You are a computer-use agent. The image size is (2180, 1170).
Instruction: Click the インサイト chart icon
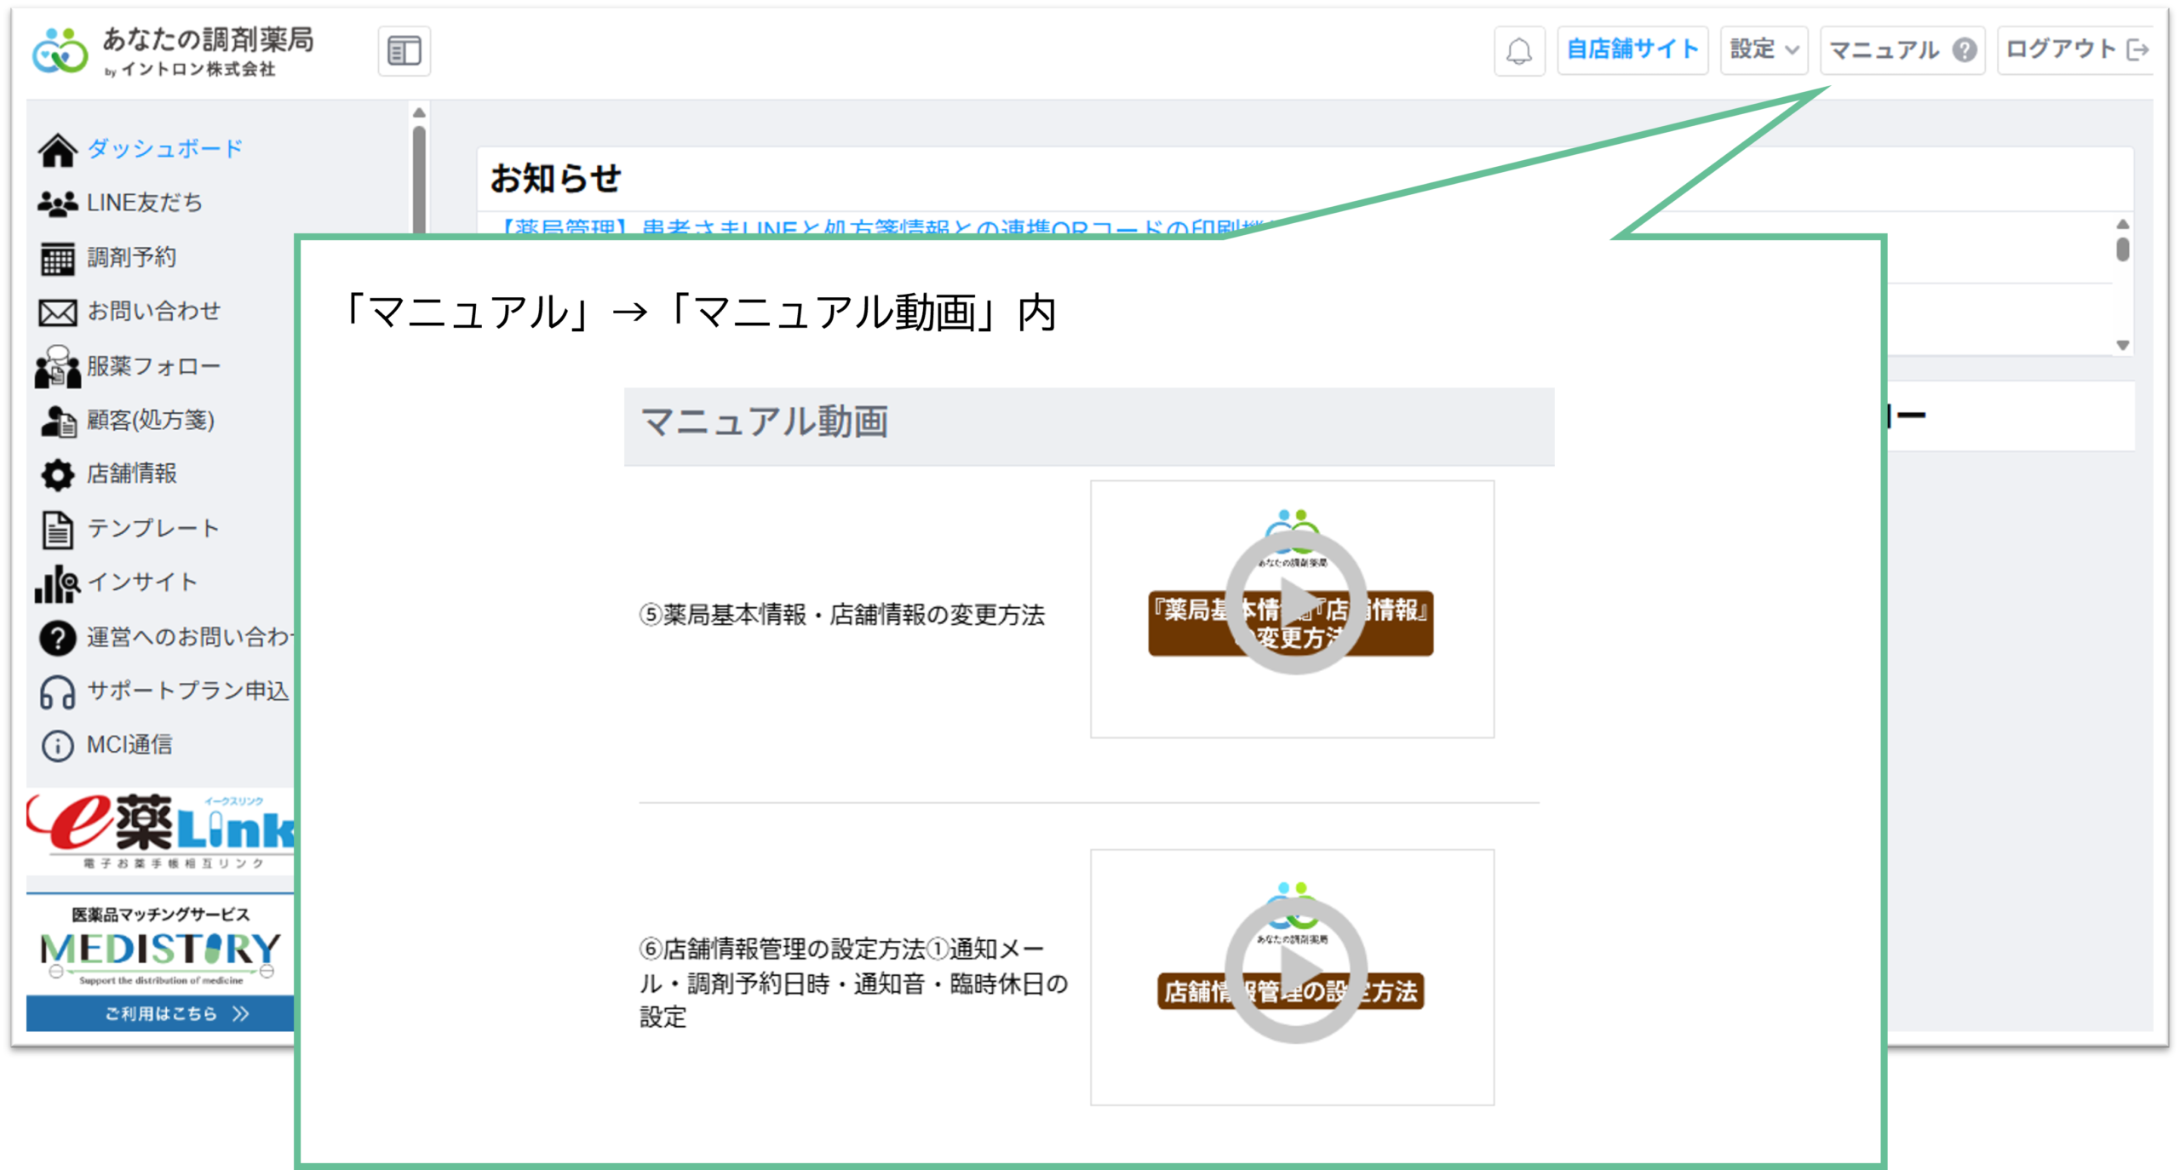coord(58,584)
